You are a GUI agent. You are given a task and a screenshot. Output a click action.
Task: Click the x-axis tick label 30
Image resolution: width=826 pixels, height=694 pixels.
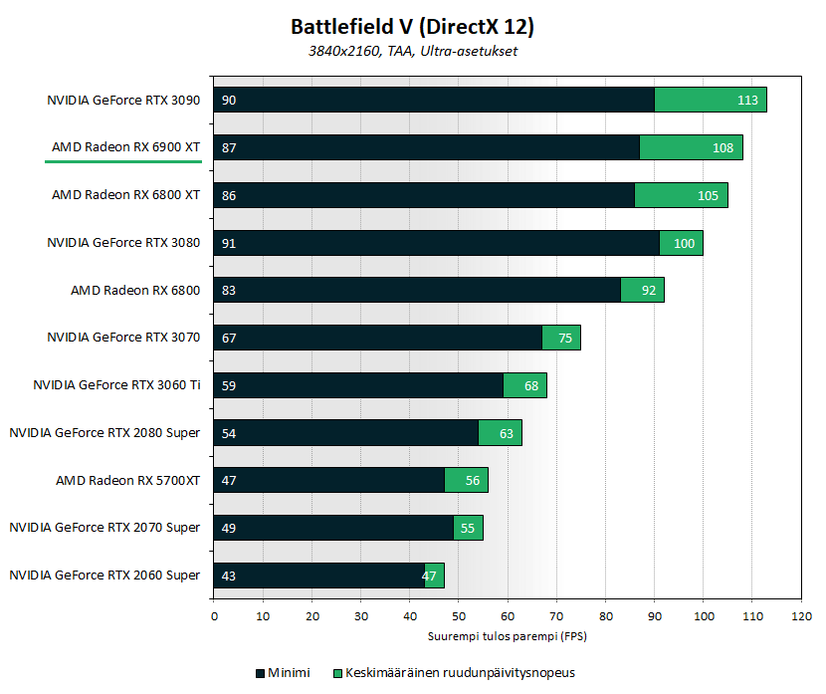(361, 616)
